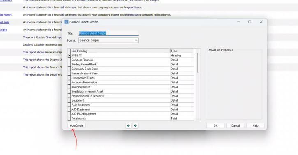Open the Last Year report link
Screen dimensions: 298x155
pyautogui.click(x=5, y=22)
